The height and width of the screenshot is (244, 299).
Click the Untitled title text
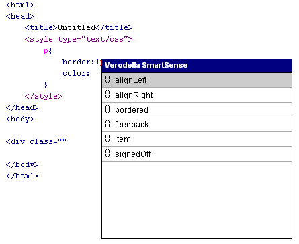(x=77, y=27)
